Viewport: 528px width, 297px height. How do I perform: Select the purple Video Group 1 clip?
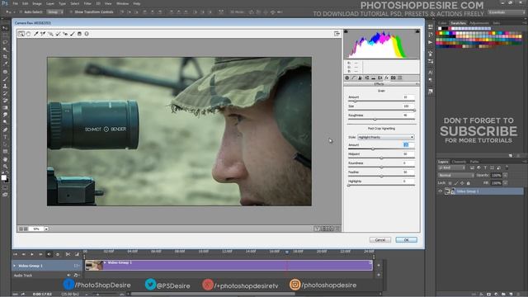coord(229,266)
